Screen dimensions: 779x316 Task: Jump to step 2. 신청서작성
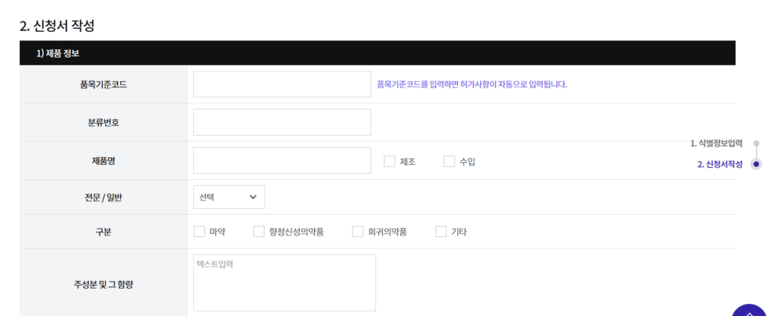pyautogui.click(x=719, y=164)
